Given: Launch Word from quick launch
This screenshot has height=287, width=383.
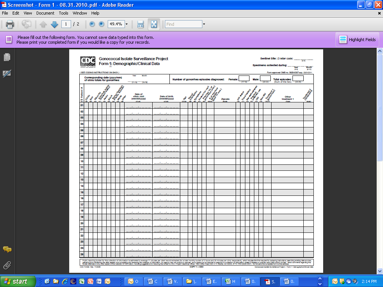Looking at the screenshot, I should click(x=99, y=281).
